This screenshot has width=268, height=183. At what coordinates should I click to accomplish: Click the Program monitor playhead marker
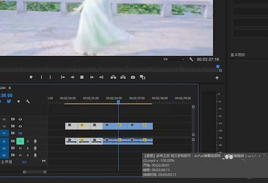coord(218,67)
